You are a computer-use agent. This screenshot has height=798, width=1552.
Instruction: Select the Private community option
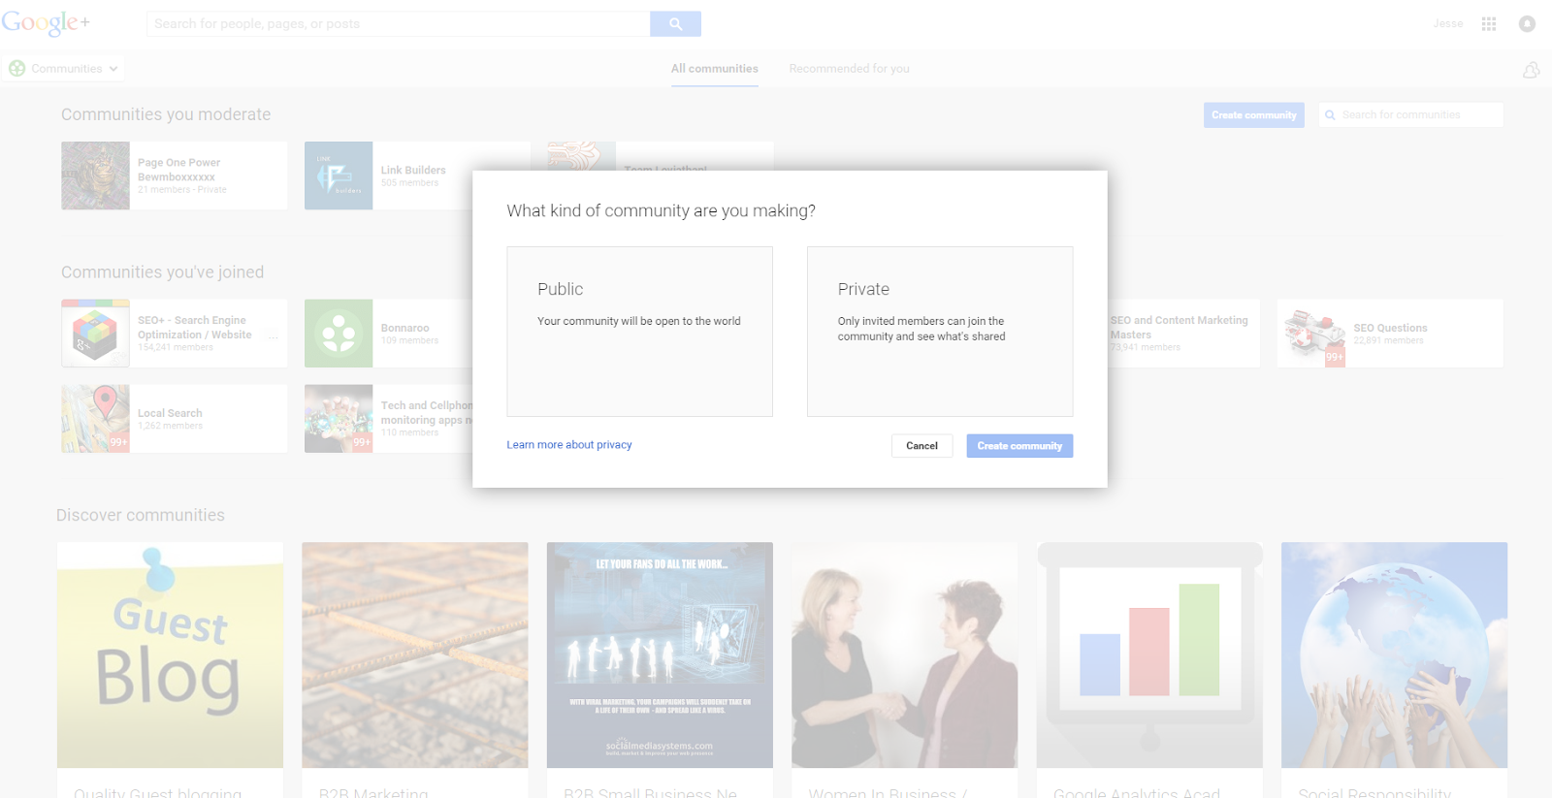click(x=940, y=332)
